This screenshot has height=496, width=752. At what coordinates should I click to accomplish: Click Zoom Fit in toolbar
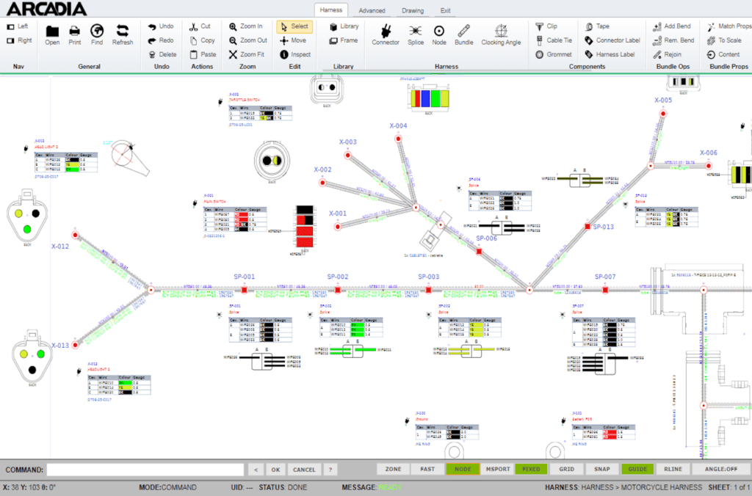point(247,54)
